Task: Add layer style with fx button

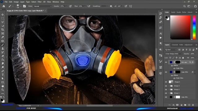Action: point(174,105)
